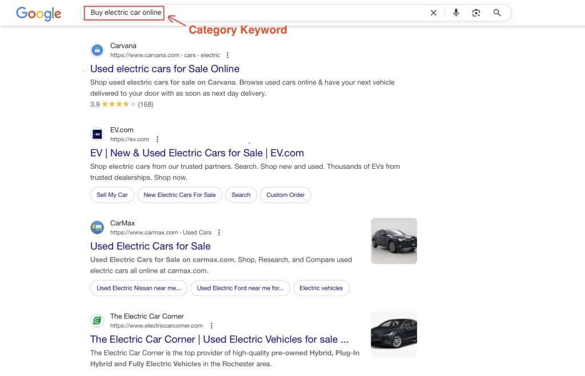This screenshot has height=376, width=585.
Task: Open more options for EV.com result
Action: coord(158,139)
